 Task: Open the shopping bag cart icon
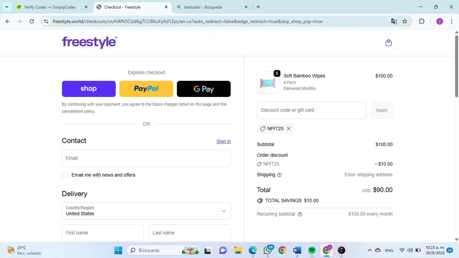[388, 43]
